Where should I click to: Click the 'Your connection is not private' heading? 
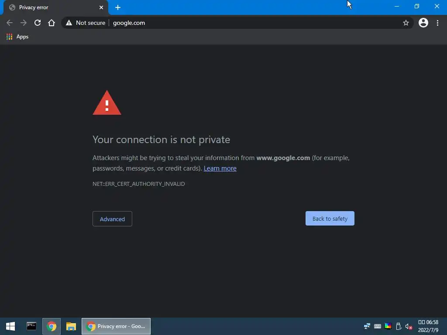(x=161, y=140)
